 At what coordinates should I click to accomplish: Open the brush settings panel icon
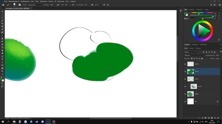tap(20, 5)
